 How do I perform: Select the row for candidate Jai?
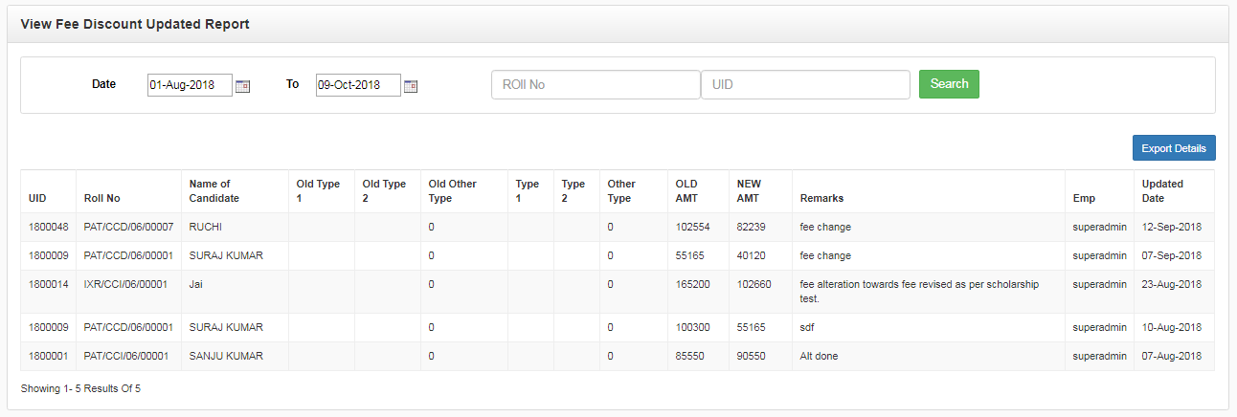[x=618, y=292]
